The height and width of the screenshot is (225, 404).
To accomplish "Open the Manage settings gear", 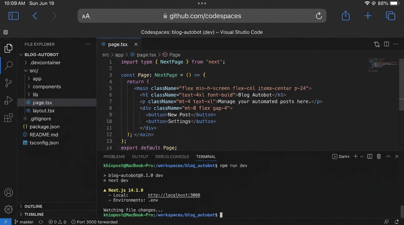I will tap(8, 209).
